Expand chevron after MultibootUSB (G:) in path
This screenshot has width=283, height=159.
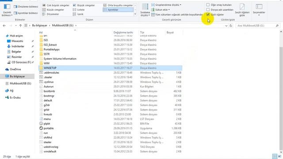[x=76, y=26]
